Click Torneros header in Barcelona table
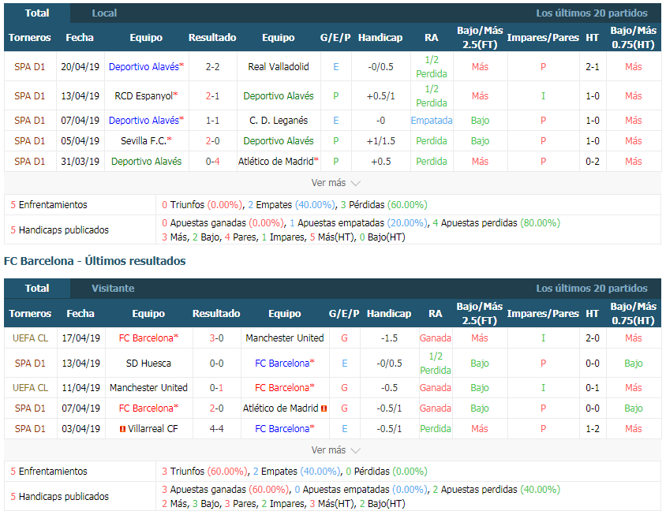The height and width of the screenshot is (511, 666). click(30, 314)
